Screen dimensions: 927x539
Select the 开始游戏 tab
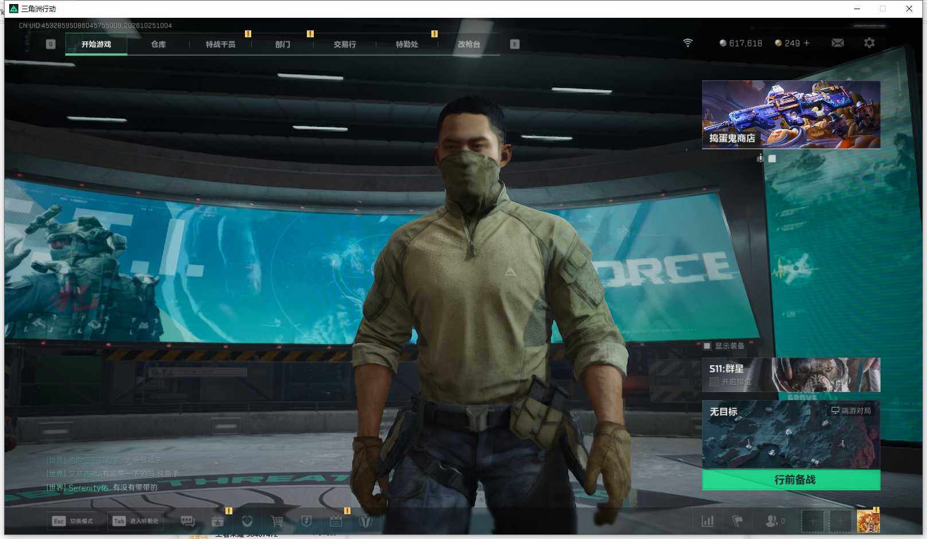[96, 44]
